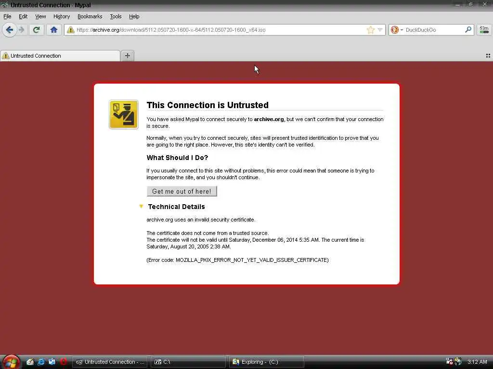Open the View menu
Screen dimensions: 493x369
(40, 16)
